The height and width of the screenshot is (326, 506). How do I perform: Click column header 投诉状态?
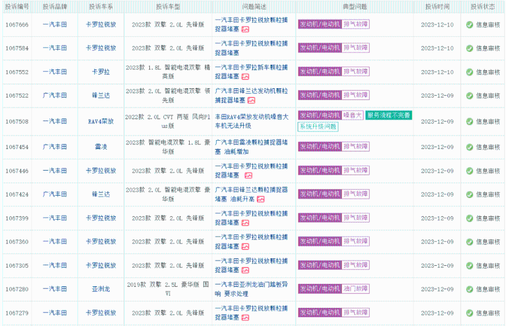tap(483, 6)
